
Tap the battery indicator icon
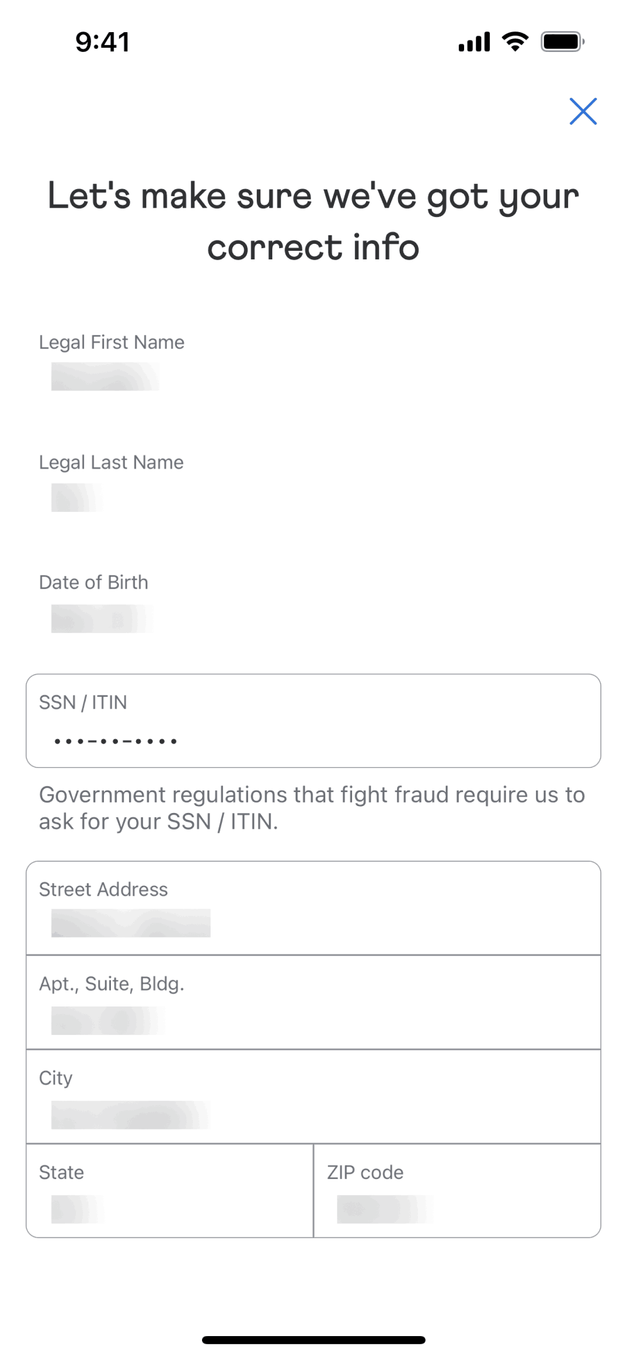click(562, 42)
